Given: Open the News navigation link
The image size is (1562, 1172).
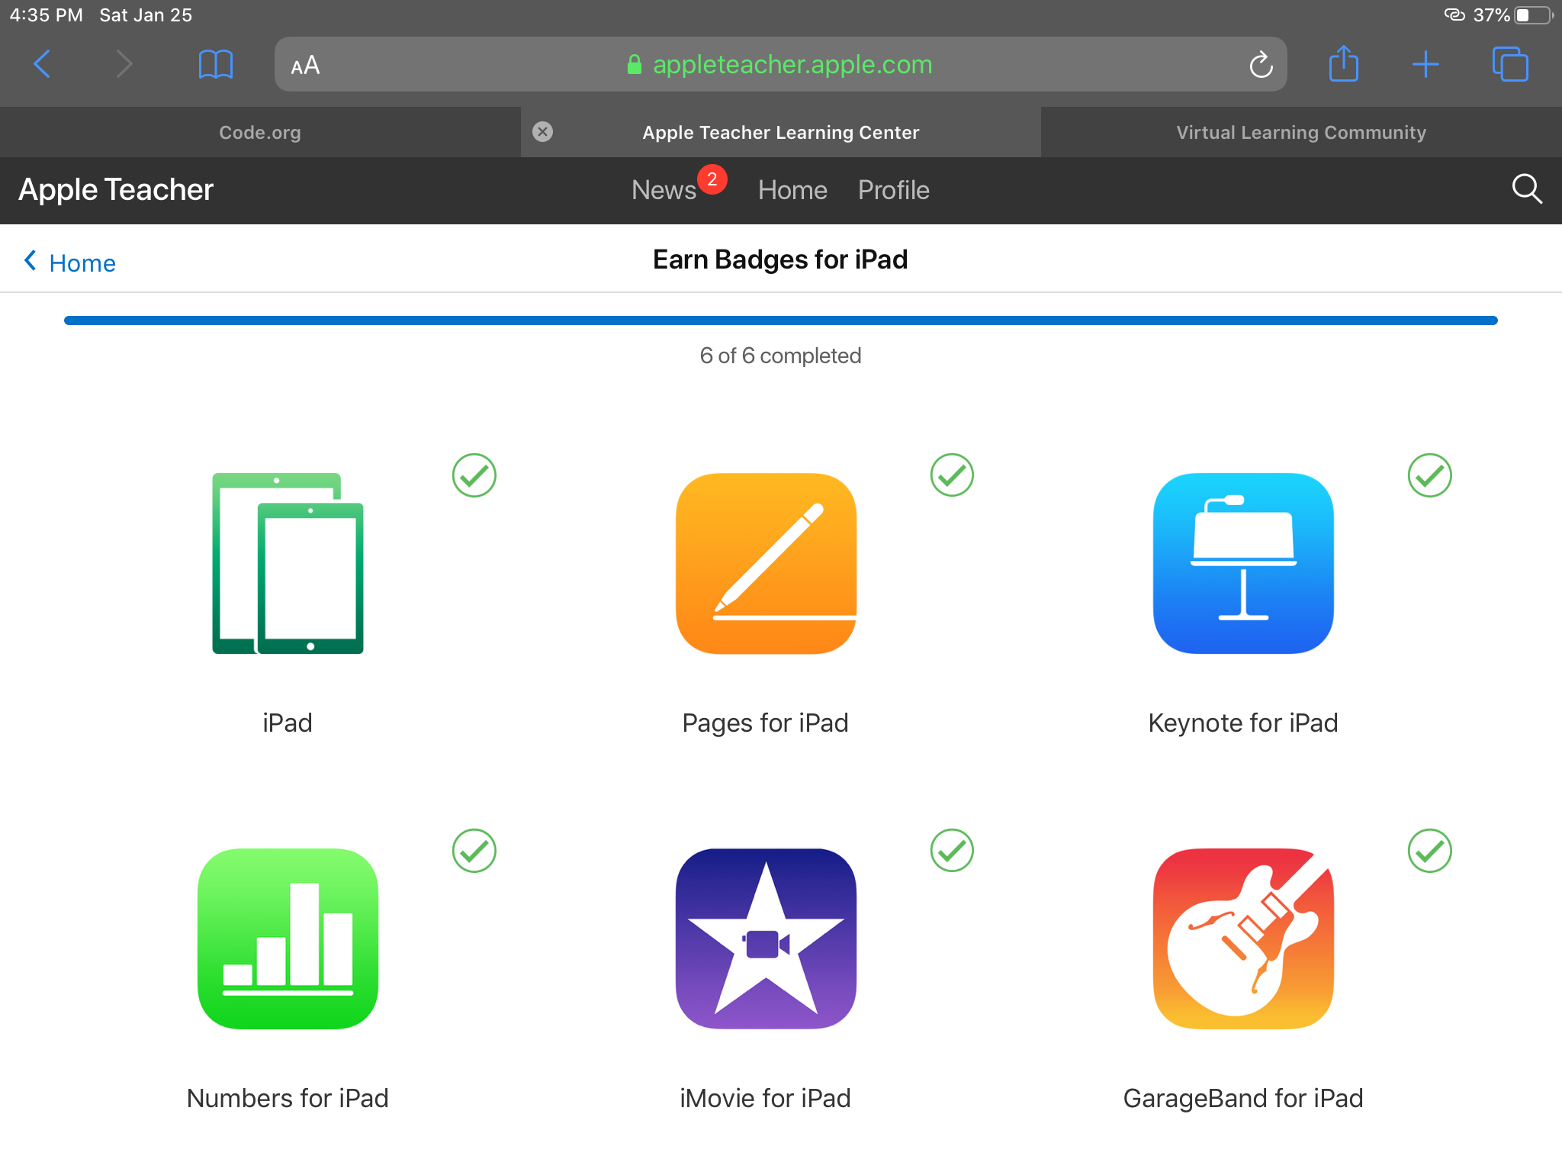Looking at the screenshot, I should [664, 190].
